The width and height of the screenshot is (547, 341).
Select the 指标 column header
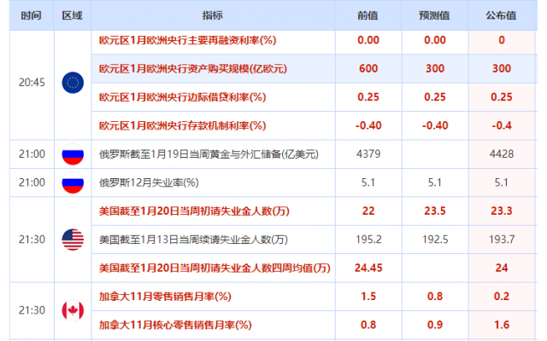tap(213, 15)
